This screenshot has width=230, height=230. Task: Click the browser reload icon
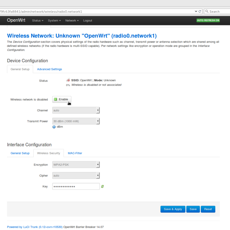(200, 11)
